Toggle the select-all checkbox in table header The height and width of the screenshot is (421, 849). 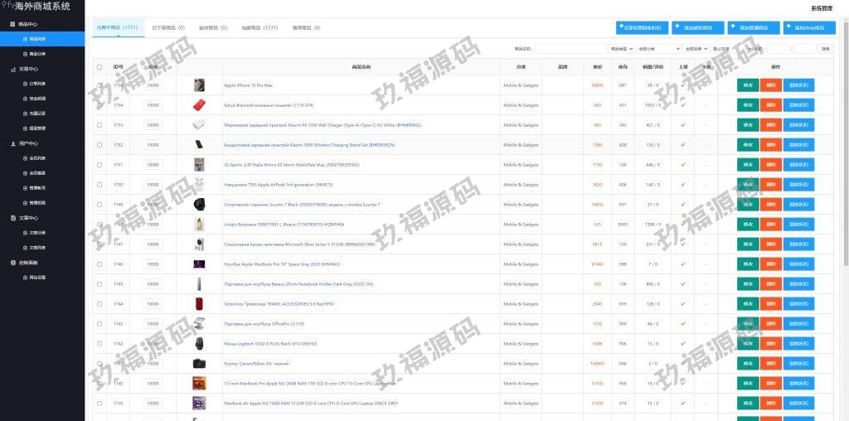pyautogui.click(x=99, y=67)
